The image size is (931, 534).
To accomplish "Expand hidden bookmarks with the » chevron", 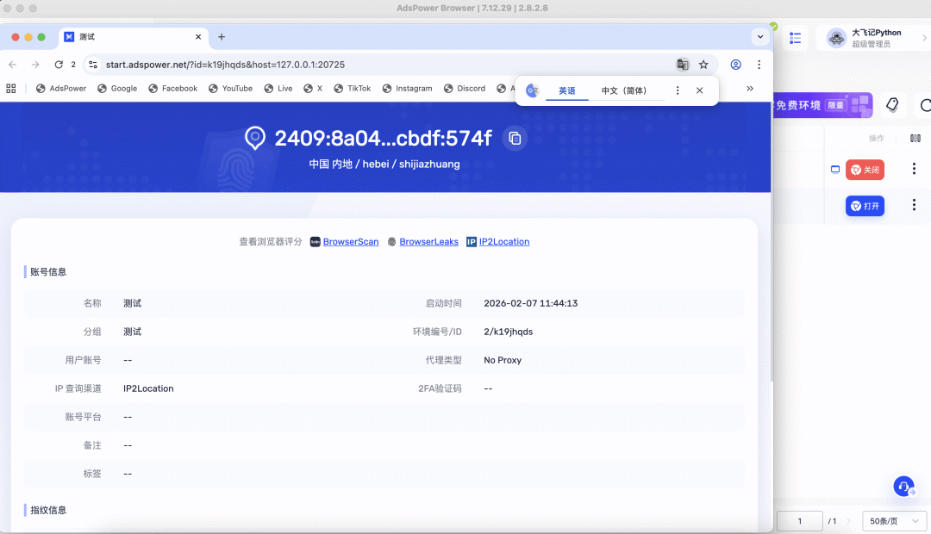I will click(x=749, y=88).
